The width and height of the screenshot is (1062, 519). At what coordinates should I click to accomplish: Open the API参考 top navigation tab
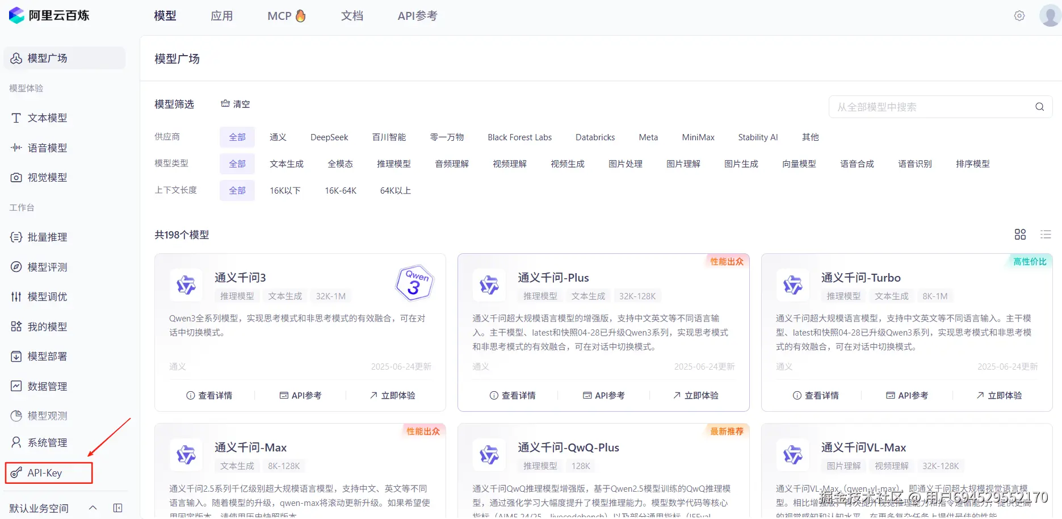417,16
